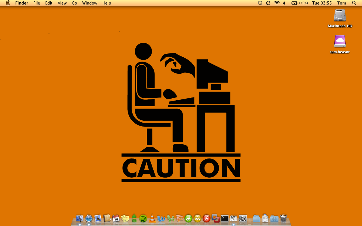The height and width of the screenshot is (226, 362).
Task: Open the Help menu
Action: click(x=107, y=3)
